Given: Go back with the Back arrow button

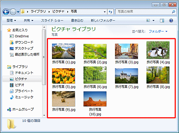Looking at the screenshot, I should click(x=6, y=12).
